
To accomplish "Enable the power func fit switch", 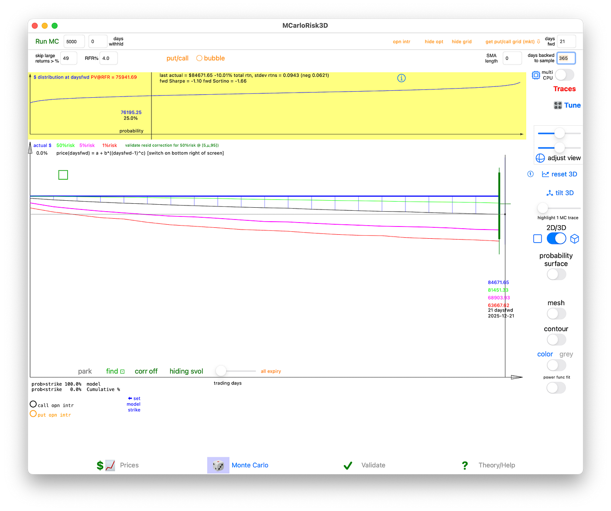I will pyautogui.click(x=556, y=388).
